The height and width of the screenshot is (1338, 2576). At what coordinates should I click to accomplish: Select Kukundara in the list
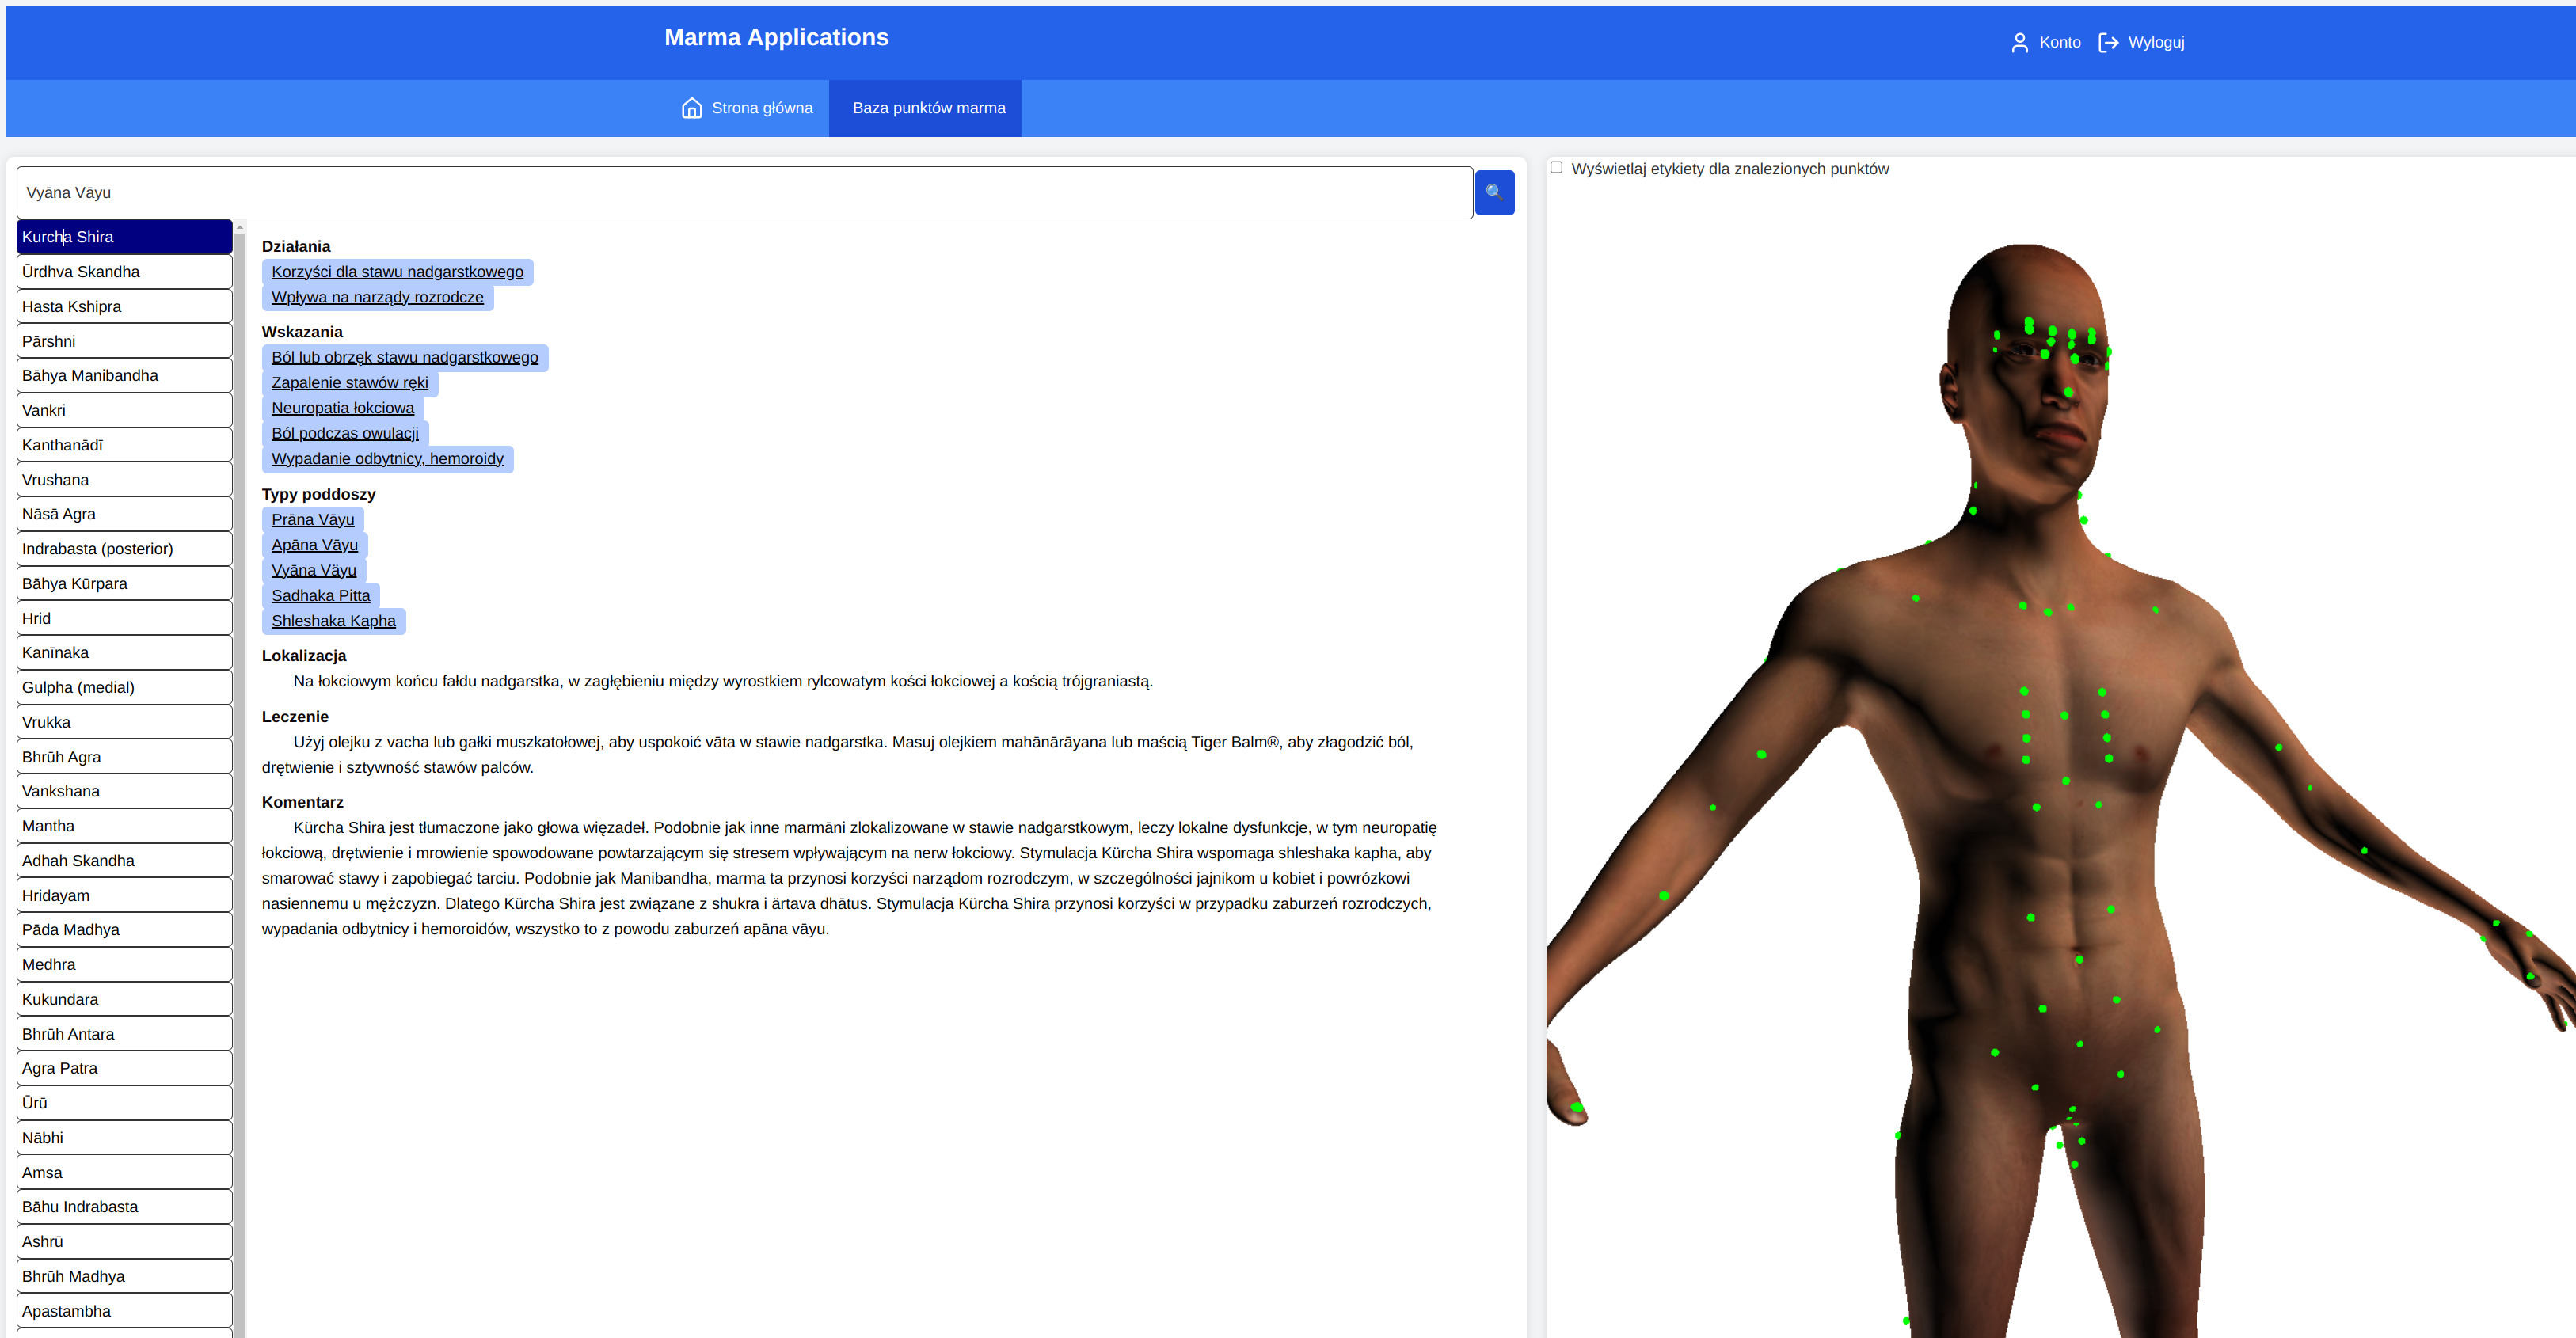[x=124, y=1000]
